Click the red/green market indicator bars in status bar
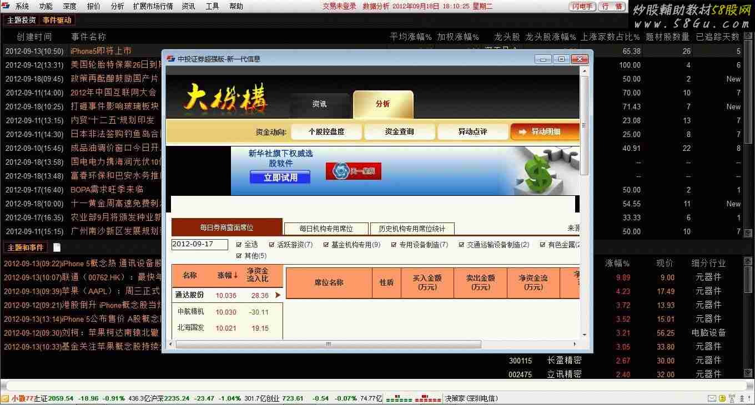This screenshot has width=755, height=405. tap(414, 399)
